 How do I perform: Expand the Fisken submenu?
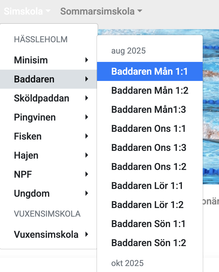pos(49,136)
